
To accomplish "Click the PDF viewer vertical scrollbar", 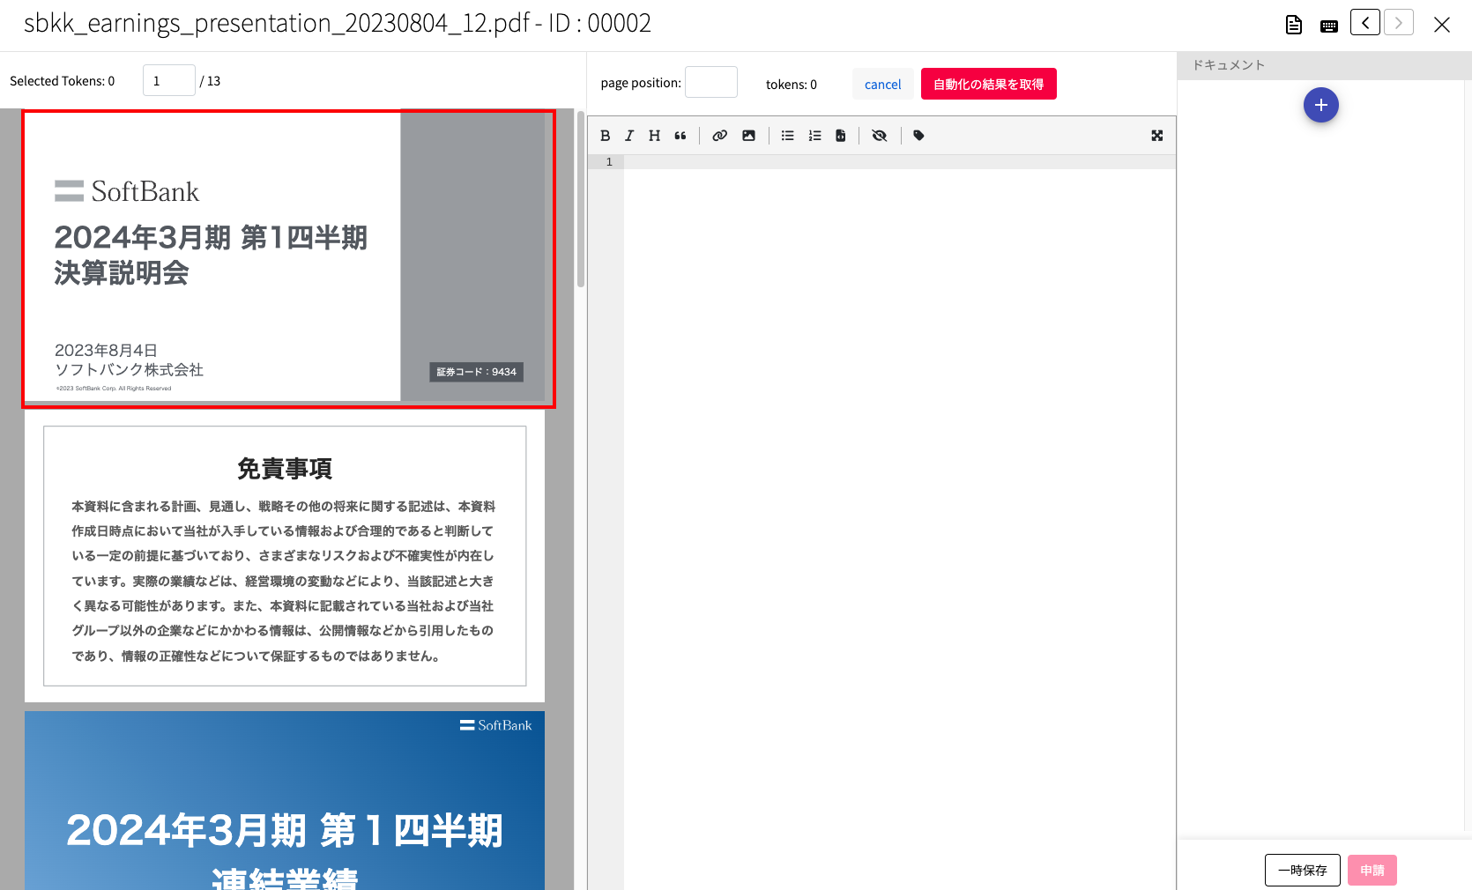I will [x=580, y=199].
